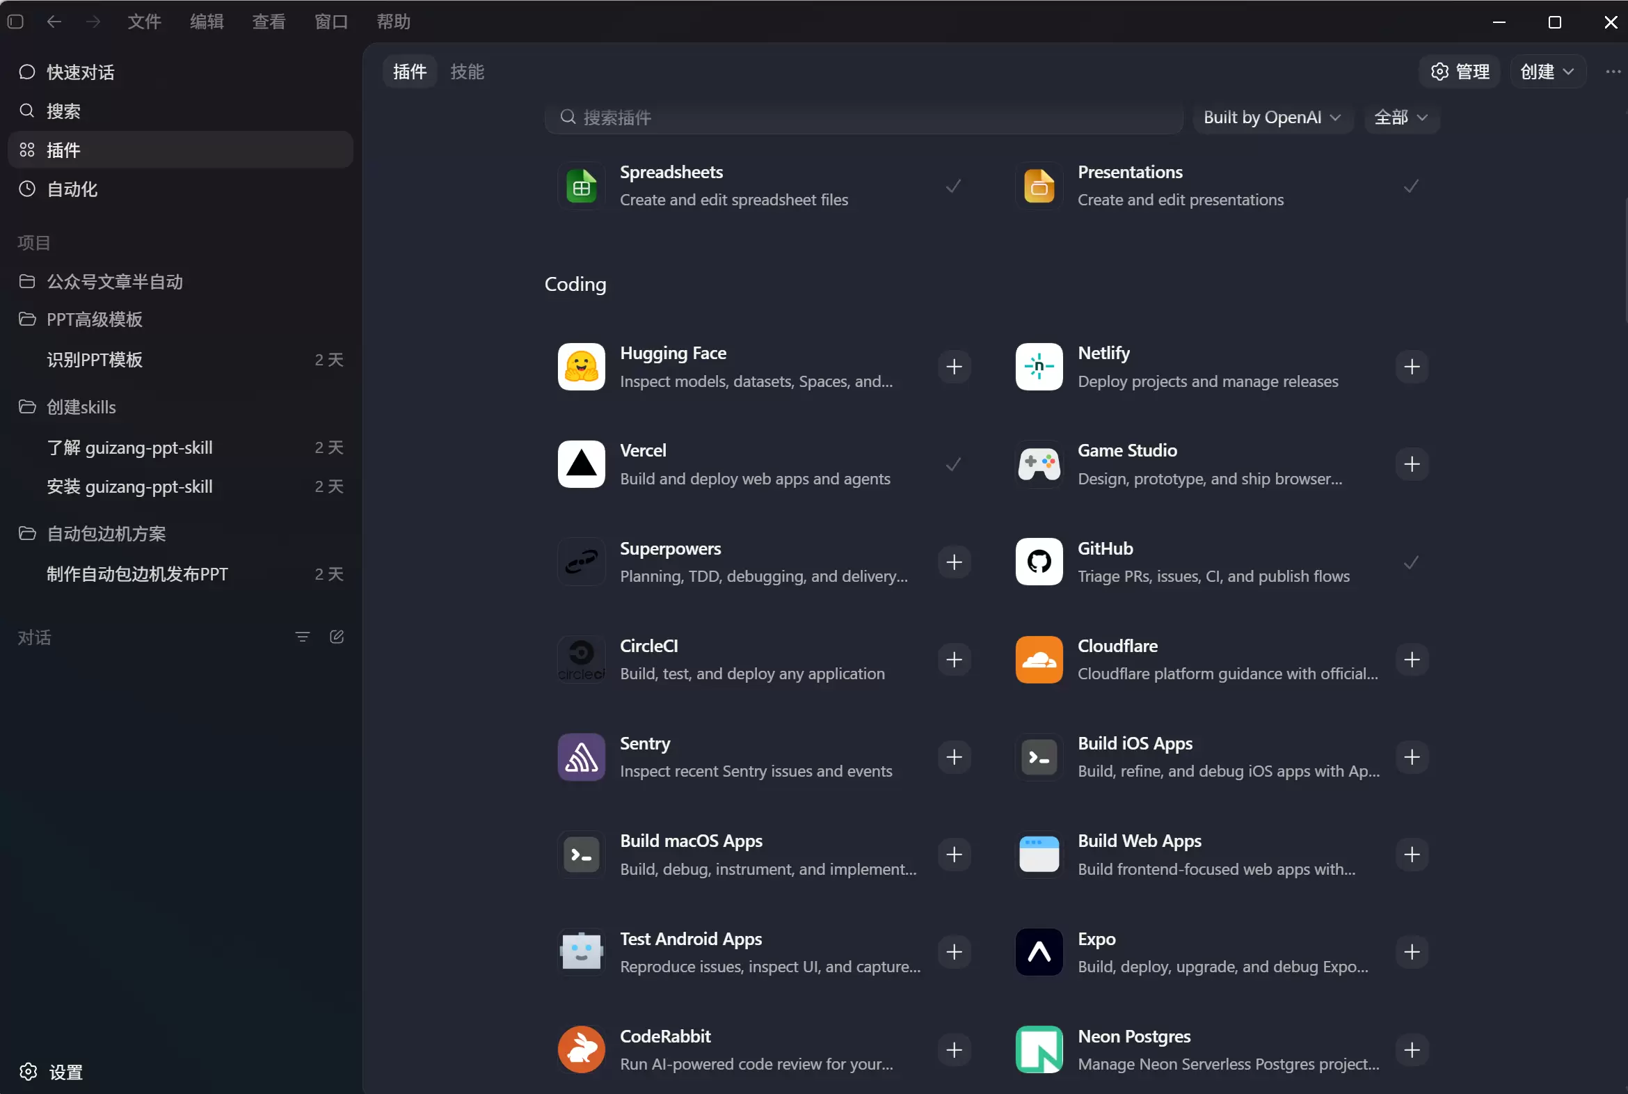Toggle the installed checkmark for Vercel
1628x1094 pixels.
click(x=954, y=465)
